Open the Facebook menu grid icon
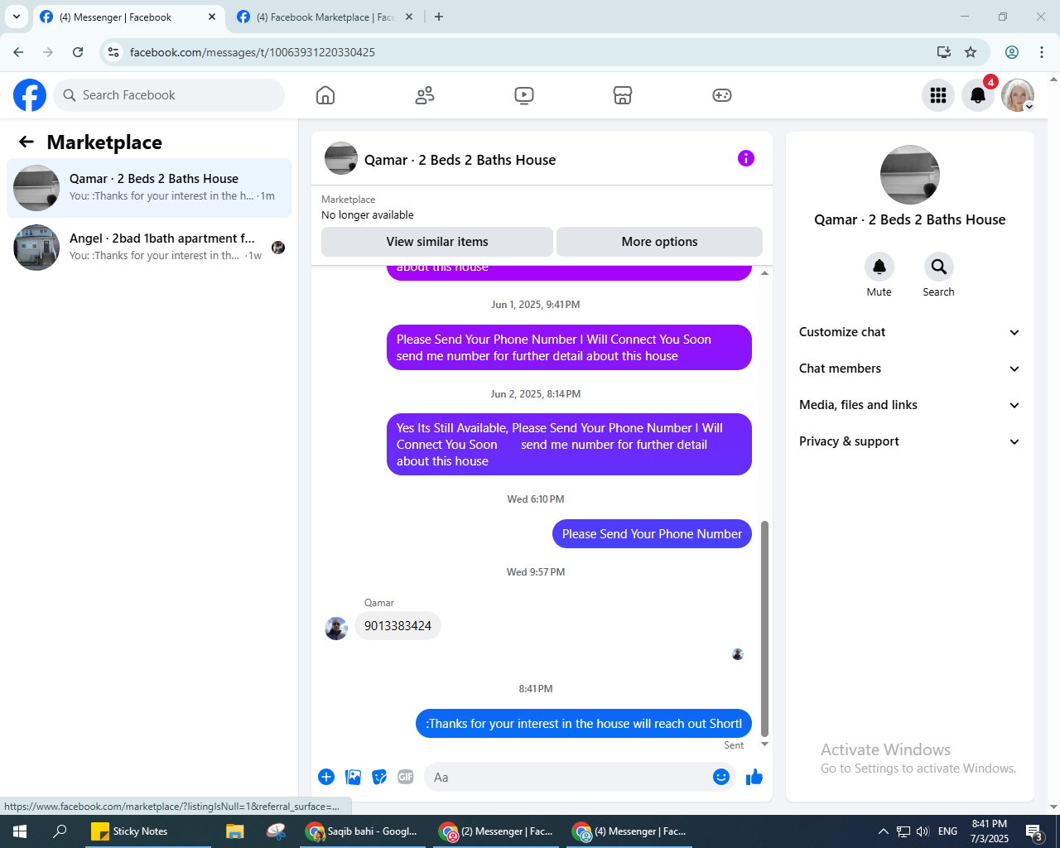1060x848 pixels. tap(938, 95)
